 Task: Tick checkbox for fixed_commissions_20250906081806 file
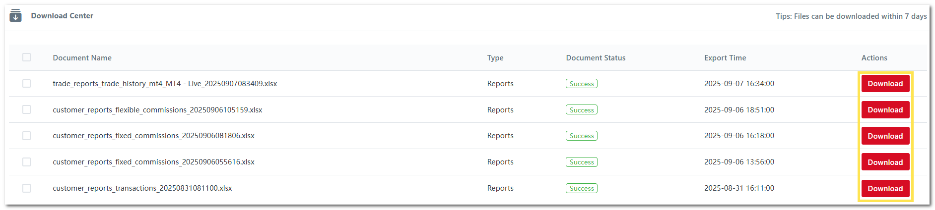coord(27,136)
